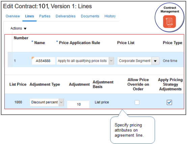This screenshot has width=187, height=144.
Task: Uncheck Apply Pricing Strategy Adjustments checkbox
Action: point(169,102)
